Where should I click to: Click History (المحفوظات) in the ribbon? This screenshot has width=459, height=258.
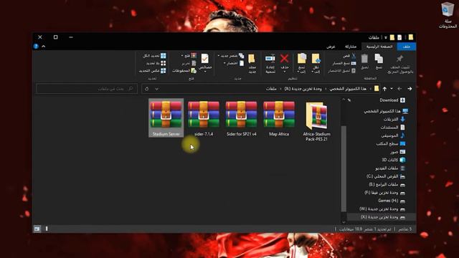point(184,71)
